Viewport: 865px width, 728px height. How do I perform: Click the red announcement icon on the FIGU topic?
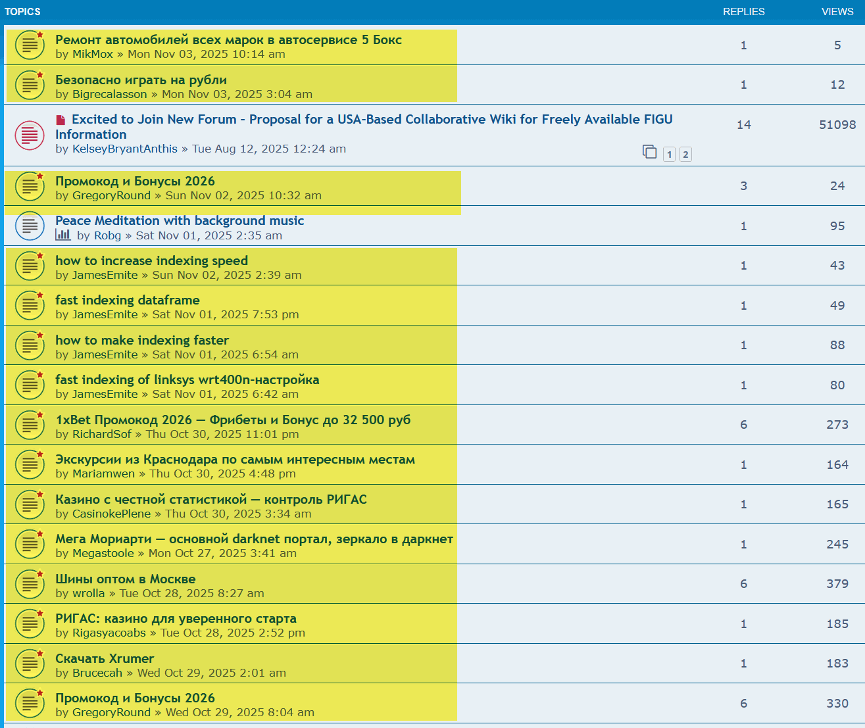click(x=30, y=135)
